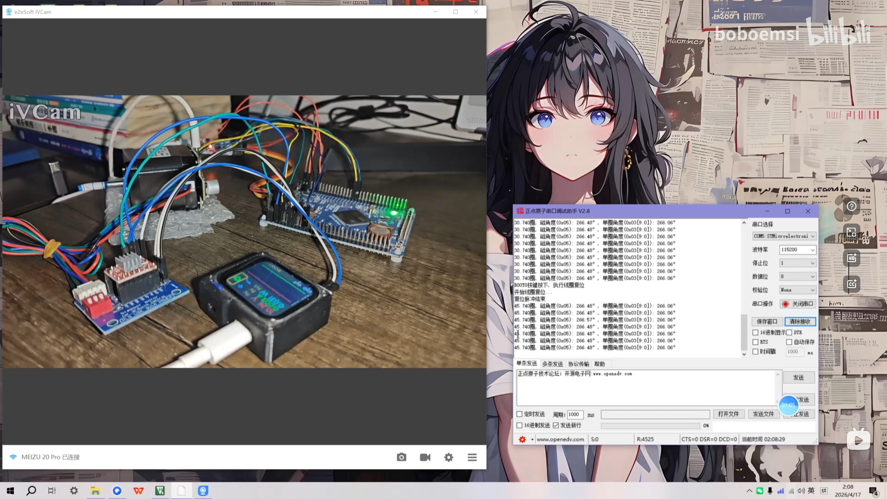887x499 pixels.
Task: Toggle the DTR checkbox
Action: (x=789, y=333)
